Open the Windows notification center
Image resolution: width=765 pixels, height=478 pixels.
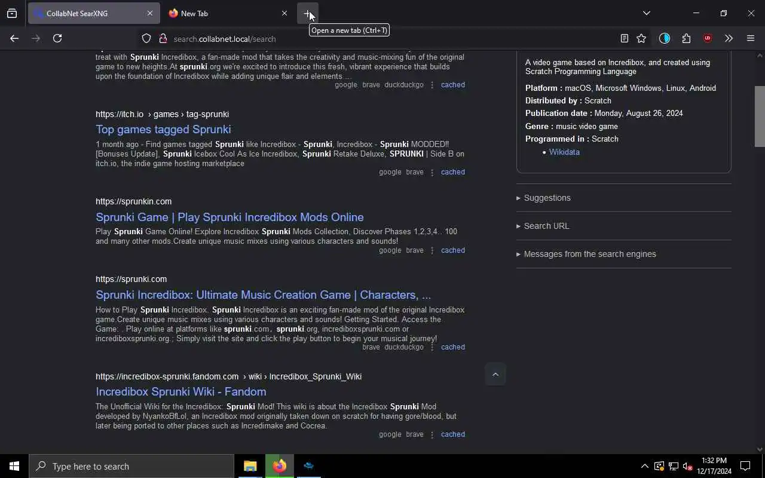coord(745,466)
